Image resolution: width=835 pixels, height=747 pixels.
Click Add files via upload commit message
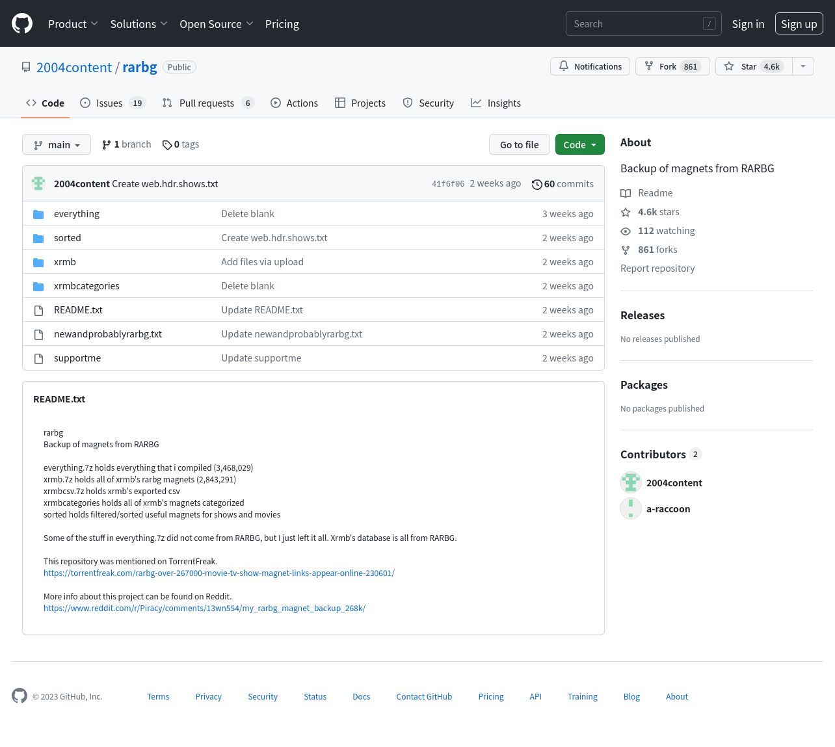(x=262, y=262)
